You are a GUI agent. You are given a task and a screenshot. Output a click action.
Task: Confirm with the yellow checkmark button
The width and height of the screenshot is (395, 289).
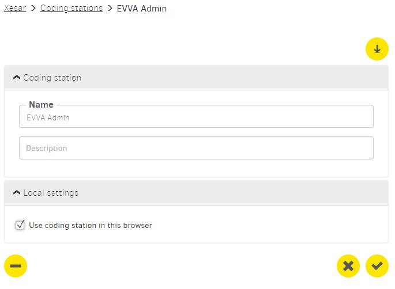(x=377, y=266)
